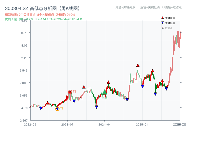Image resolution: width=200 pixels, height=150 pixels.
Task: Click the header text 蓝色-关键低点
Action: (150, 7)
